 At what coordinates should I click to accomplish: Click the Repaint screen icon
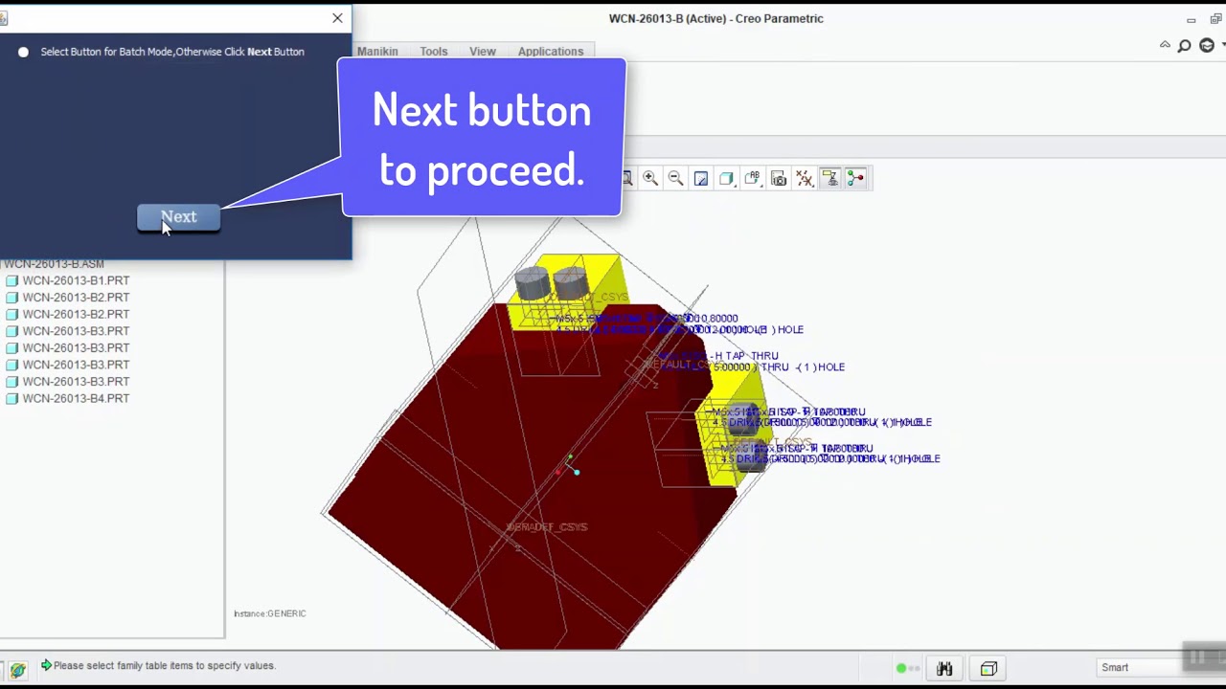coord(701,178)
